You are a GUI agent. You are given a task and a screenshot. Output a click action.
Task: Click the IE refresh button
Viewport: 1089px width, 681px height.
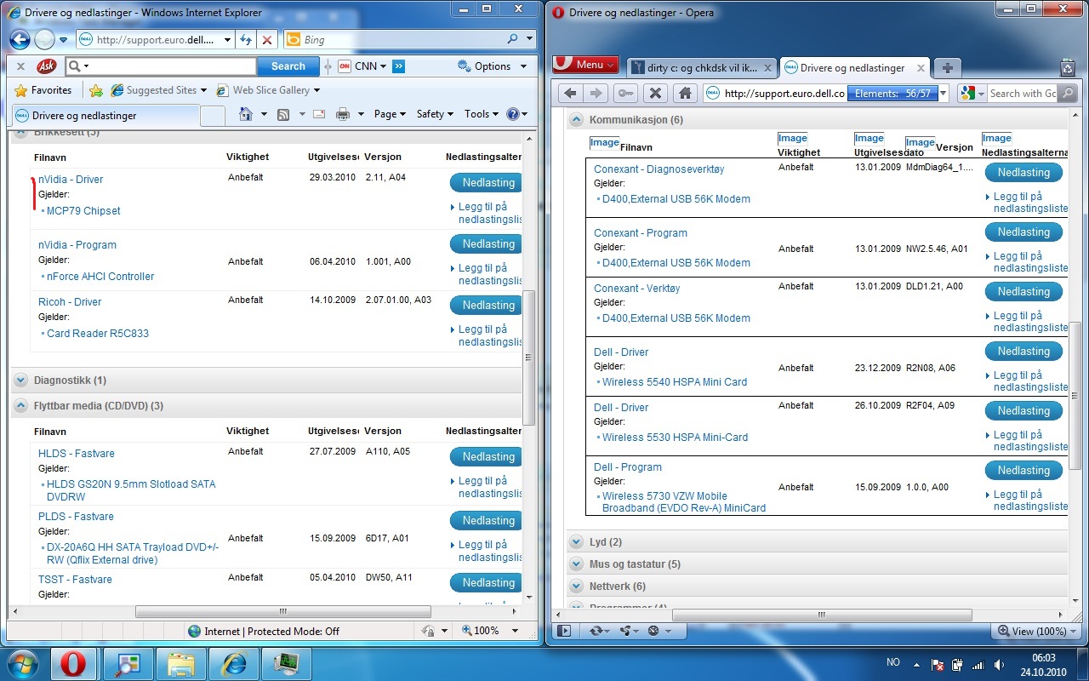pyautogui.click(x=246, y=40)
